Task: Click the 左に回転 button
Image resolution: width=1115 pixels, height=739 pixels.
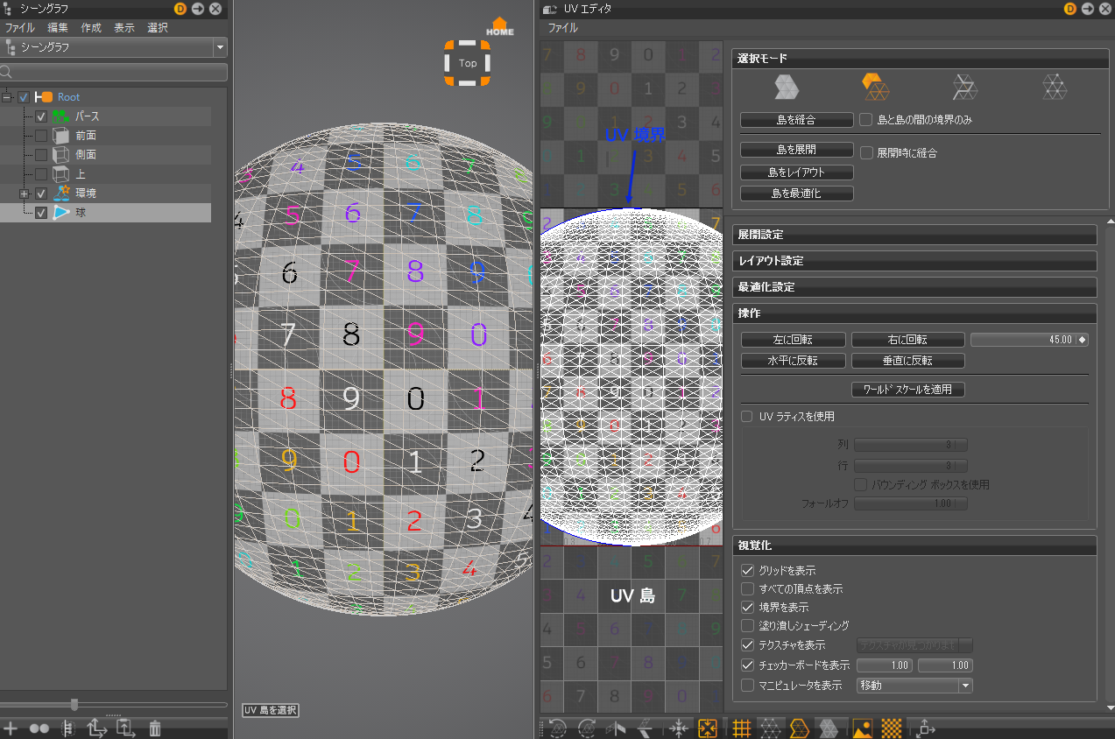Action: (x=794, y=340)
